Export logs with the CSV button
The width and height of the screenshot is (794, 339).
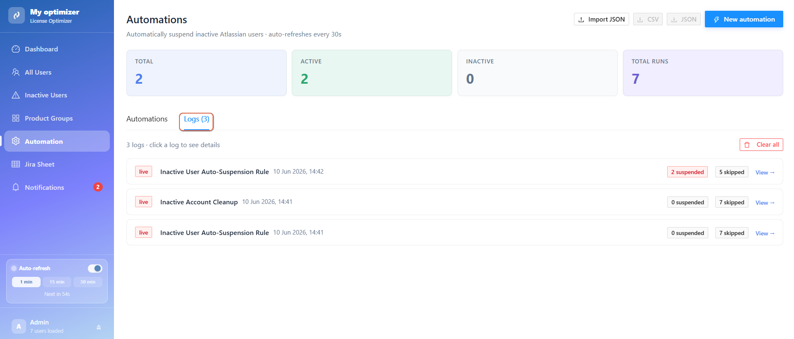coord(648,19)
